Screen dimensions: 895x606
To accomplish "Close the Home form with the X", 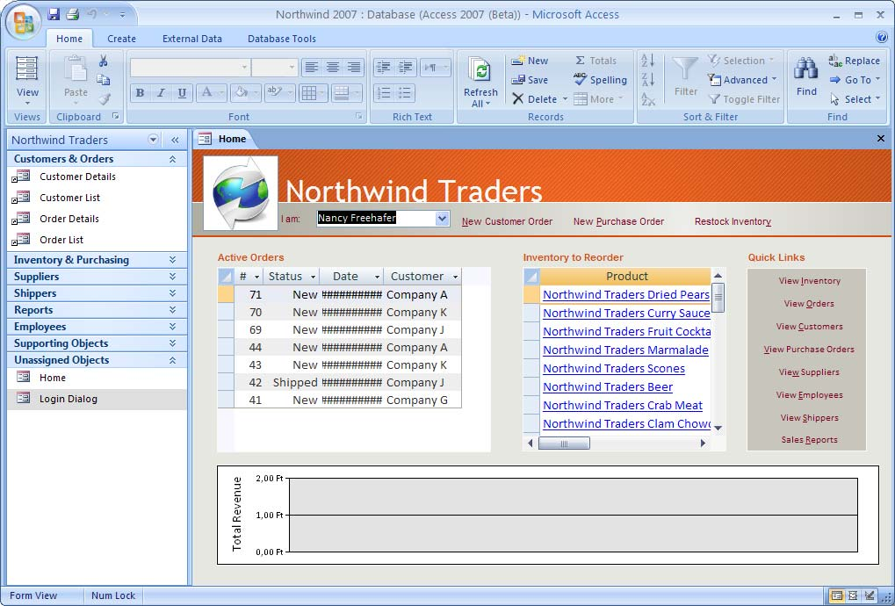I will (881, 139).
